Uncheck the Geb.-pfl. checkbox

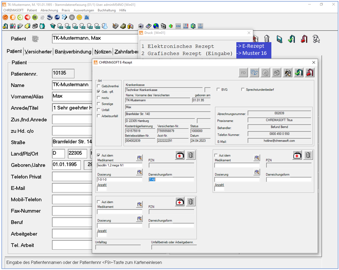(x=99, y=91)
